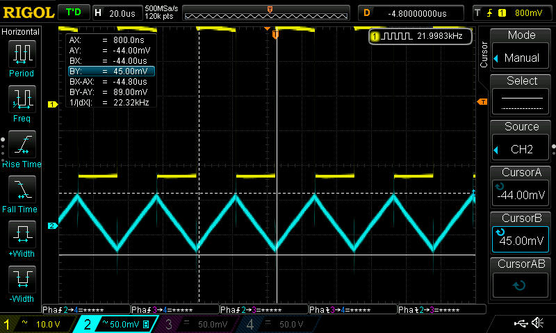Click the highlighted BY cursor readout row
The width and height of the screenshot is (556, 333).
point(111,71)
